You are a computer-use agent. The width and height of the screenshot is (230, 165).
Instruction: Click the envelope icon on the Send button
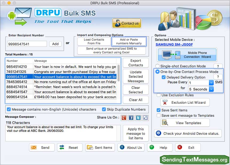pos(34,147)
